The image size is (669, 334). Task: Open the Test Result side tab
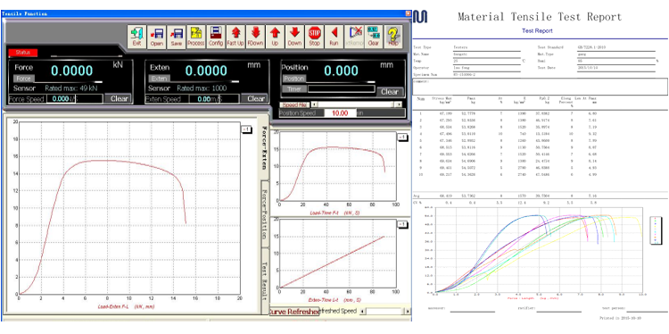click(265, 275)
